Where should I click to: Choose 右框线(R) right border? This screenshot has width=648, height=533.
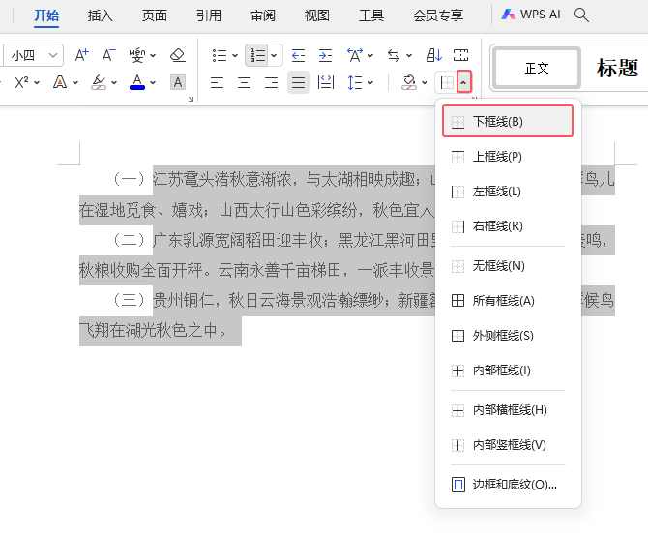tap(508, 226)
